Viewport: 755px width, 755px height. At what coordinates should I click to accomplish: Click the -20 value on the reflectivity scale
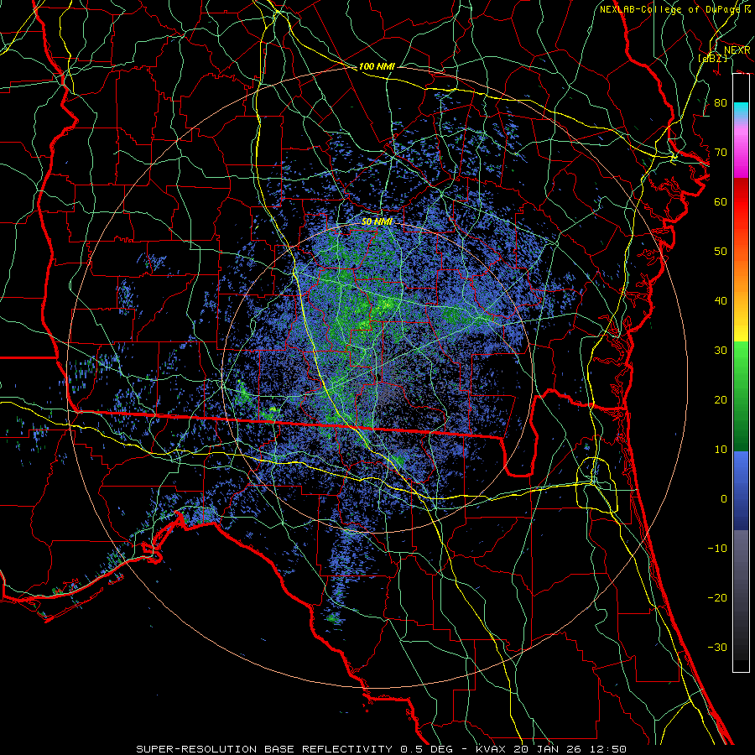pos(717,597)
